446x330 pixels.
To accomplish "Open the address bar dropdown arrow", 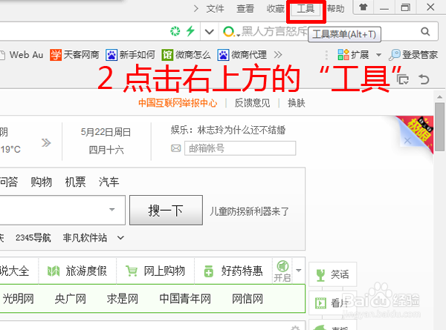I will (210, 31).
